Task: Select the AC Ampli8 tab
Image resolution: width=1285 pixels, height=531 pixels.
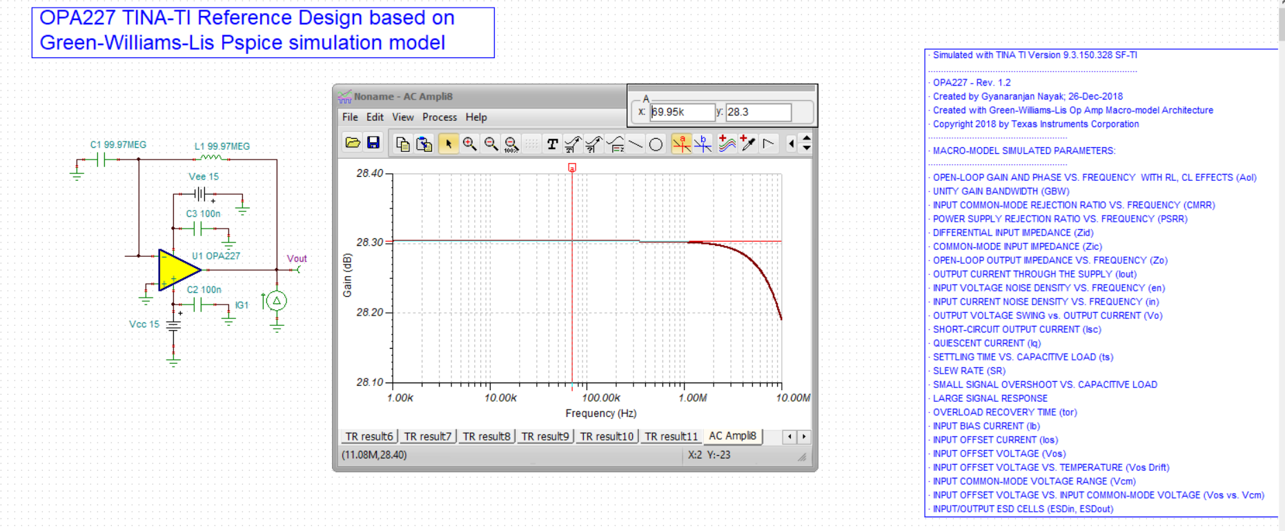Action: [x=733, y=436]
